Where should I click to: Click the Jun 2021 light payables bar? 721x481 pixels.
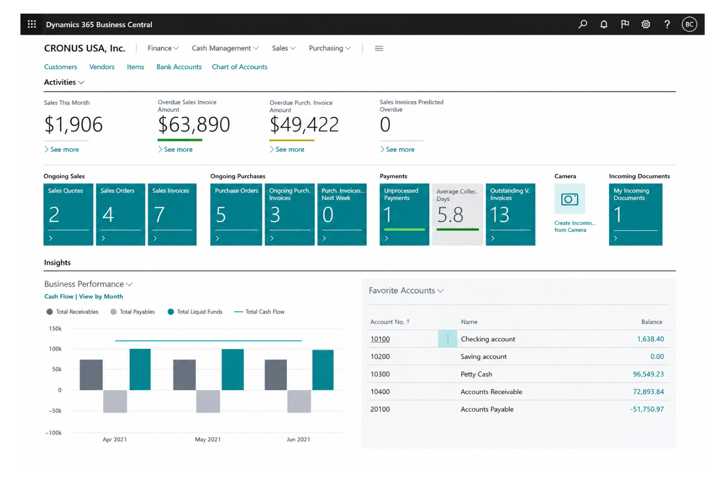coord(299,402)
